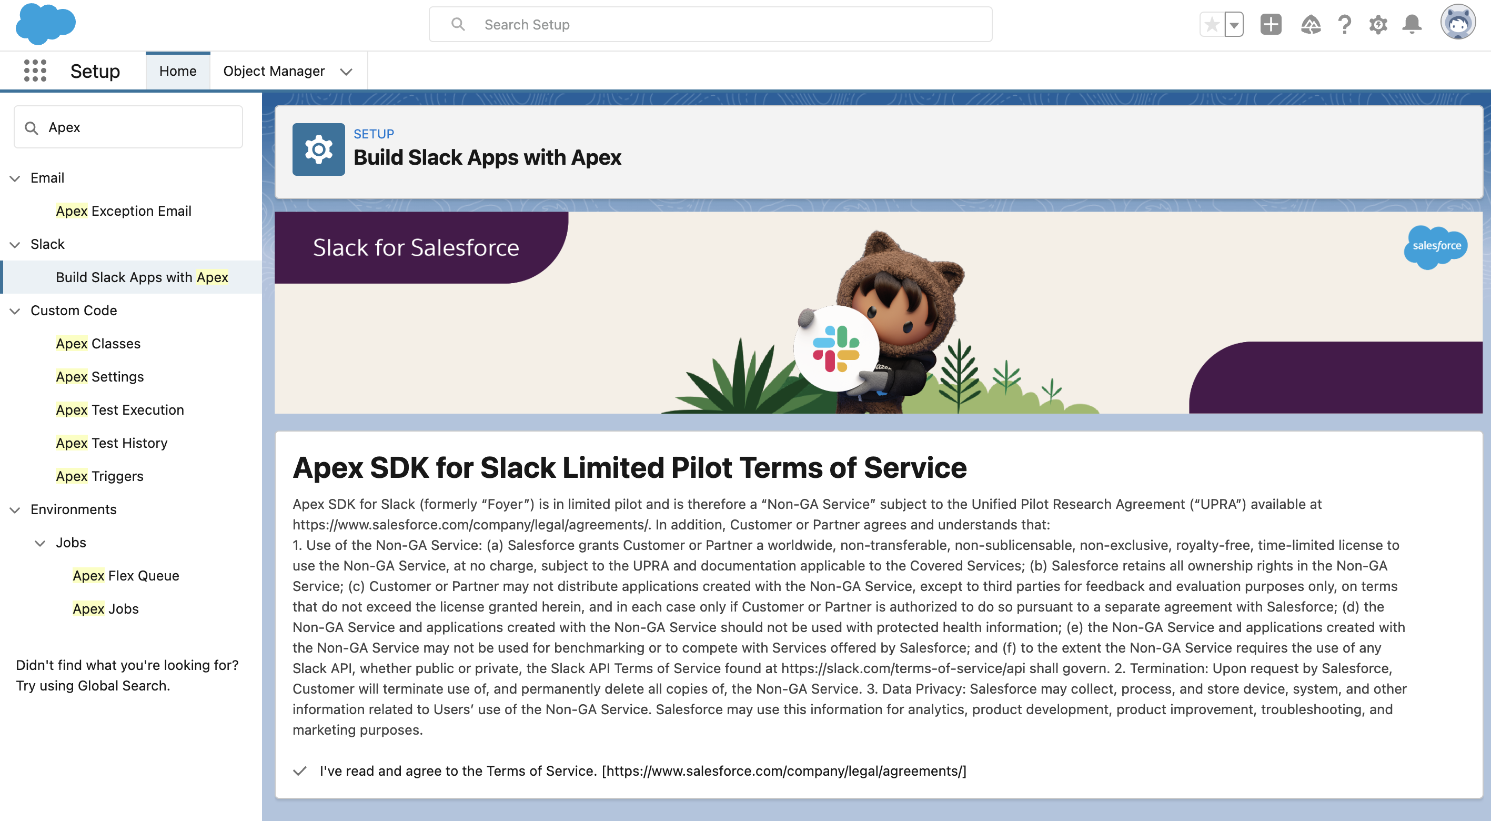Click the Jobs subsection label

point(70,543)
